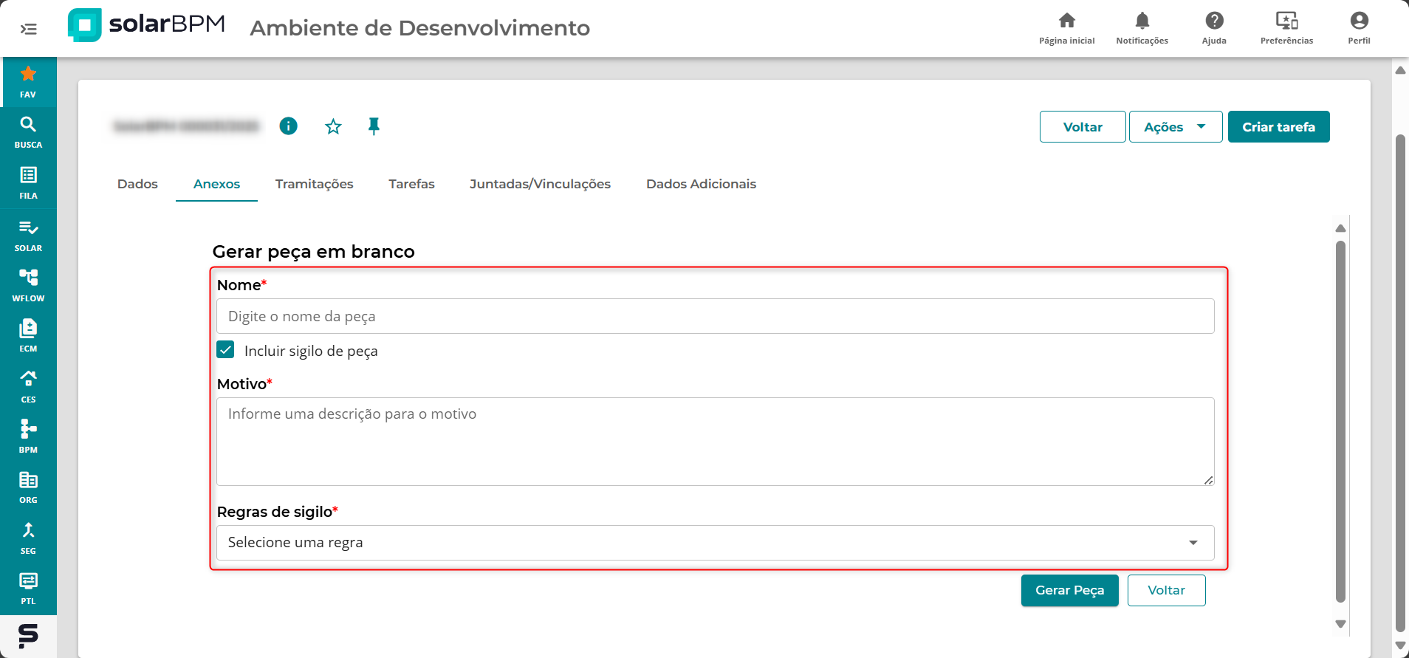Switch to the Tramitações tab

[314, 184]
